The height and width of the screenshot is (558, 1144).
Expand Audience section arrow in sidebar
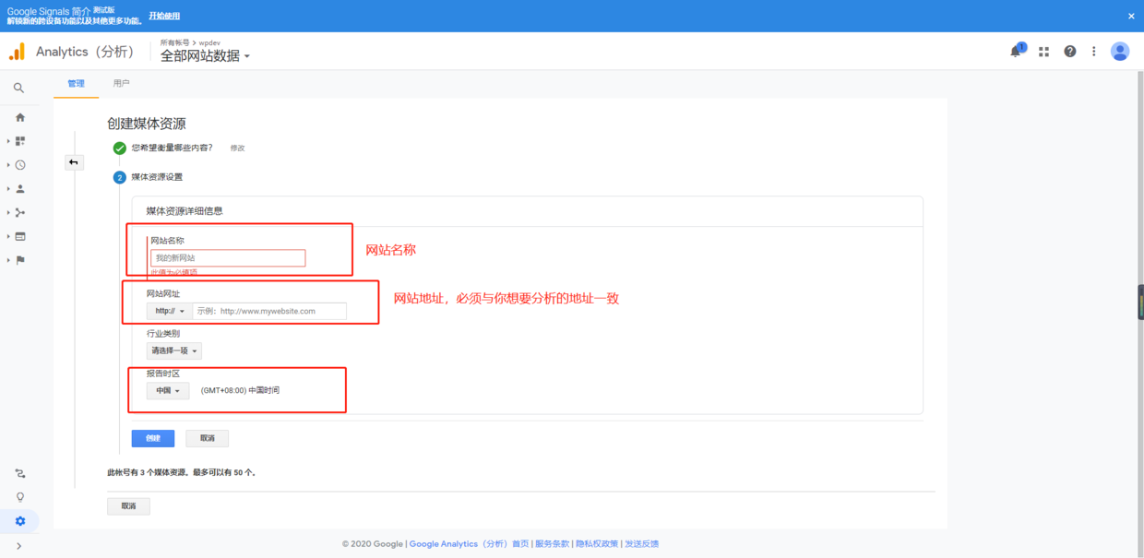8,189
